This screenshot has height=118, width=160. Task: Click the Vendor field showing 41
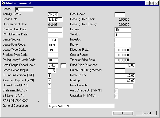point(123,35)
